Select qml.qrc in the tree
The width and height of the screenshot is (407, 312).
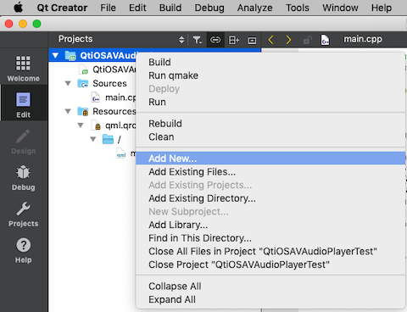pos(114,125)
